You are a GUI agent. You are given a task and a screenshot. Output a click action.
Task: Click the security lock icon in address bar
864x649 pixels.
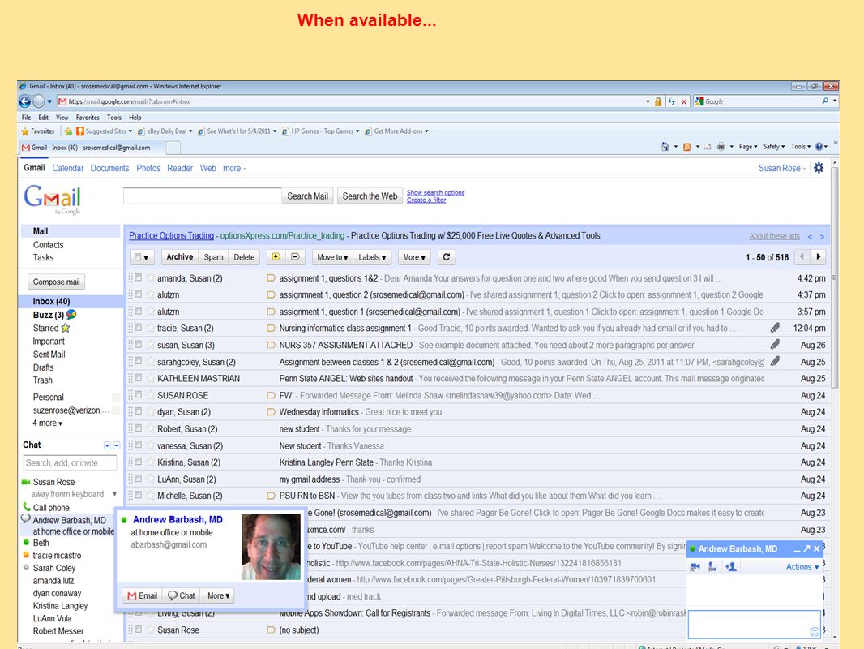pyautogui.click(x=658, y=101)
